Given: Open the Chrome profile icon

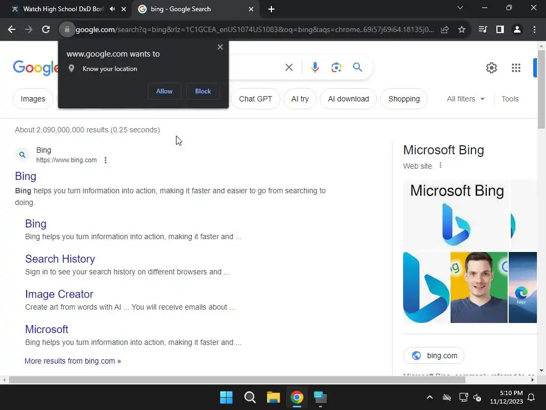Looking at the screenshot, I should 517,30.
